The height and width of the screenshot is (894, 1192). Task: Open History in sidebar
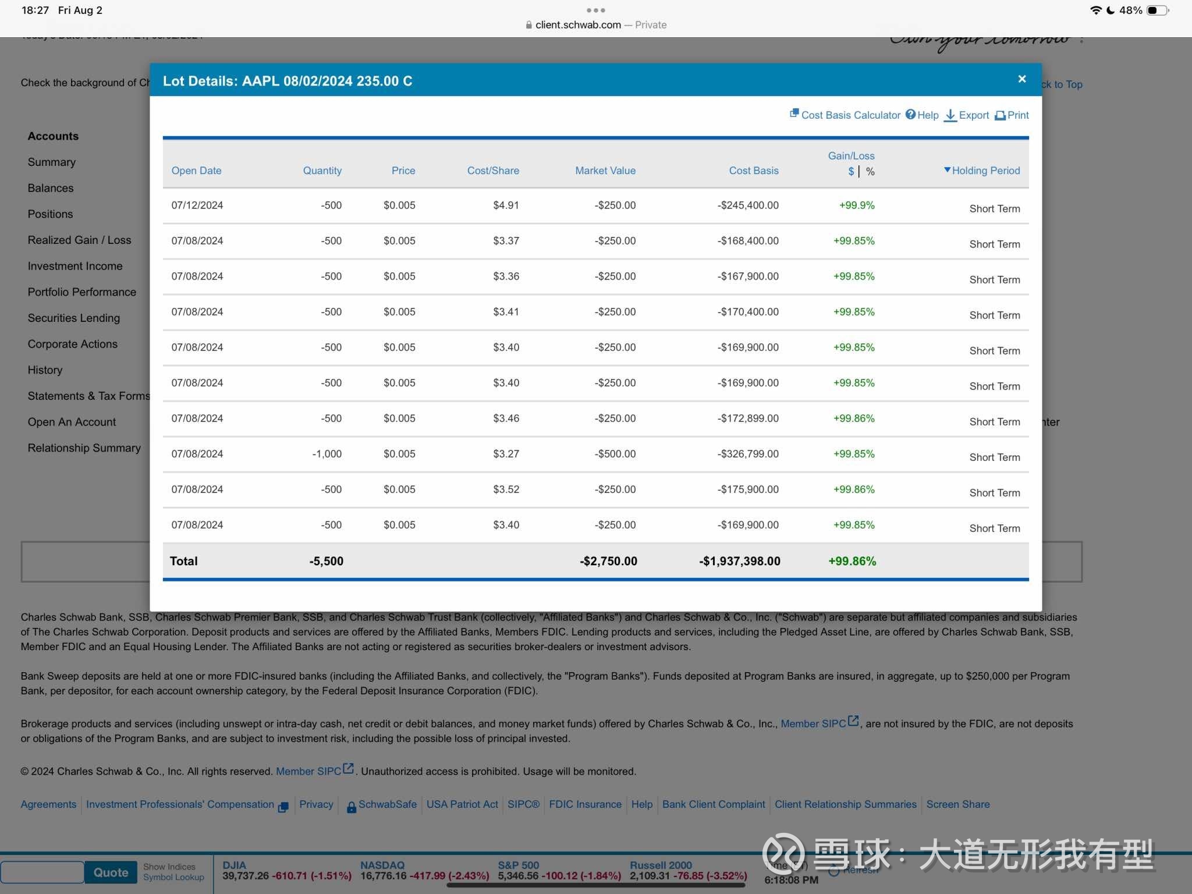tap(45, 370)
